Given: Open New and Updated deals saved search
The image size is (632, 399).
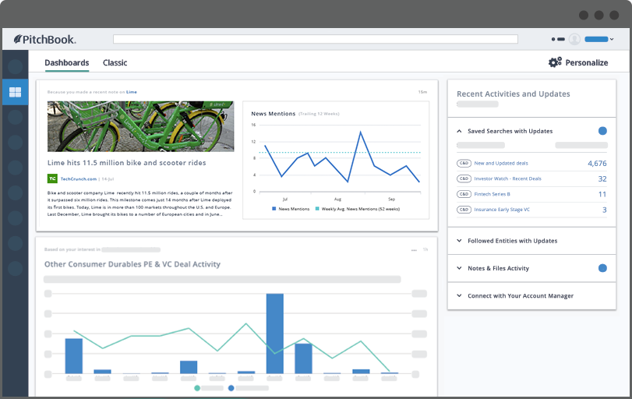Looking at the screenshot, I should point(501,163).
